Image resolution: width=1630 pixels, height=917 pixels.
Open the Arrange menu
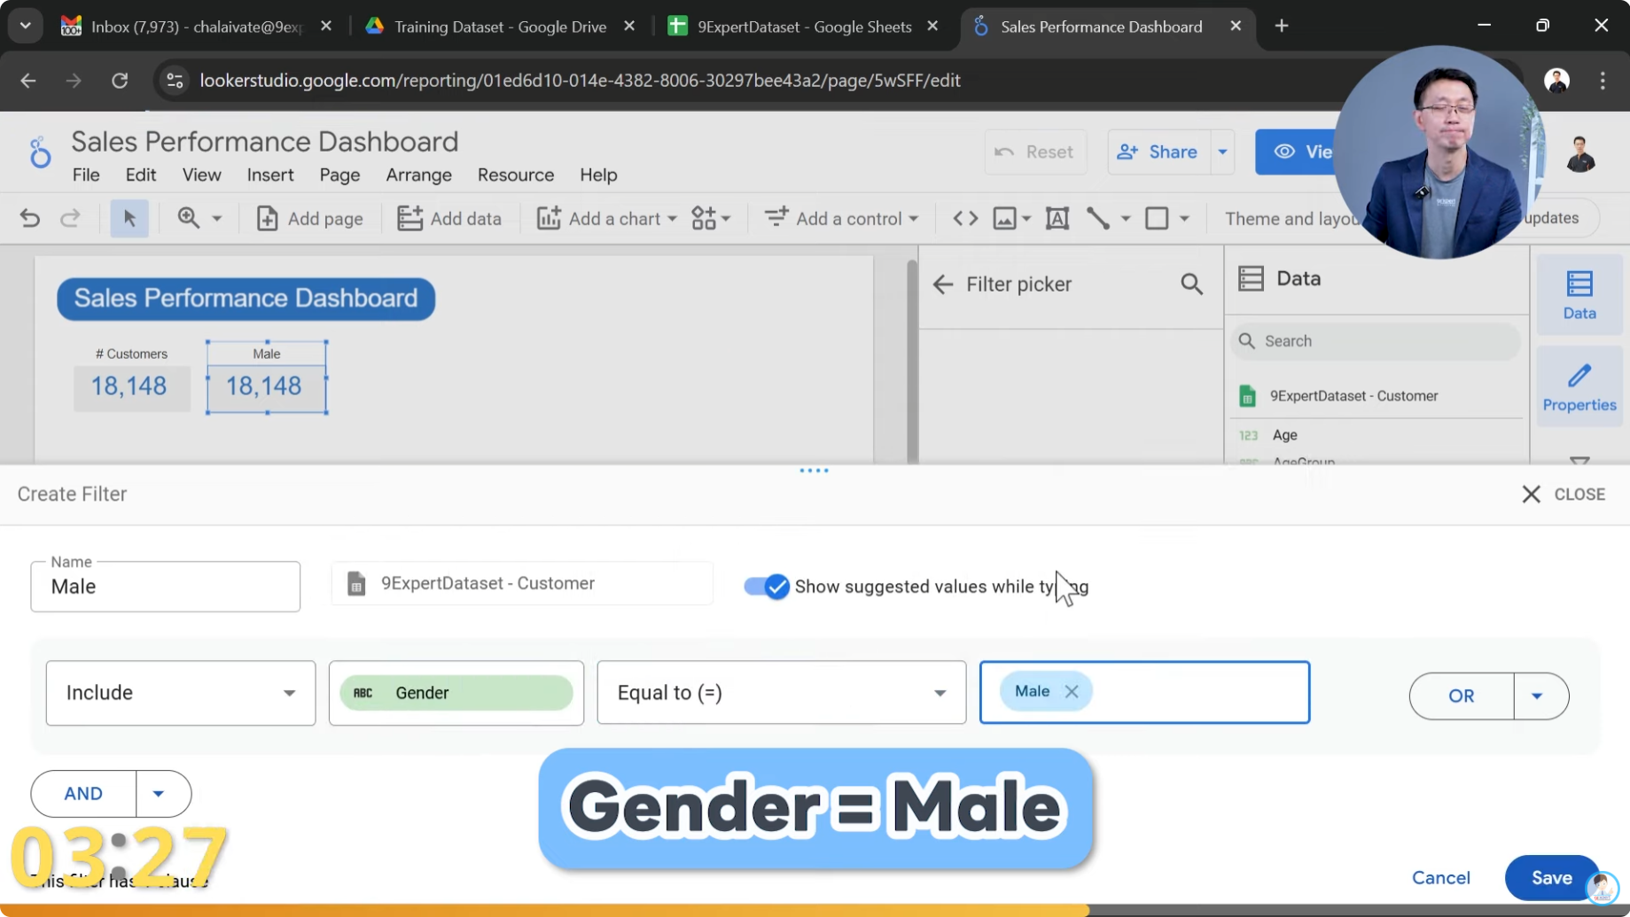point(418,175)
